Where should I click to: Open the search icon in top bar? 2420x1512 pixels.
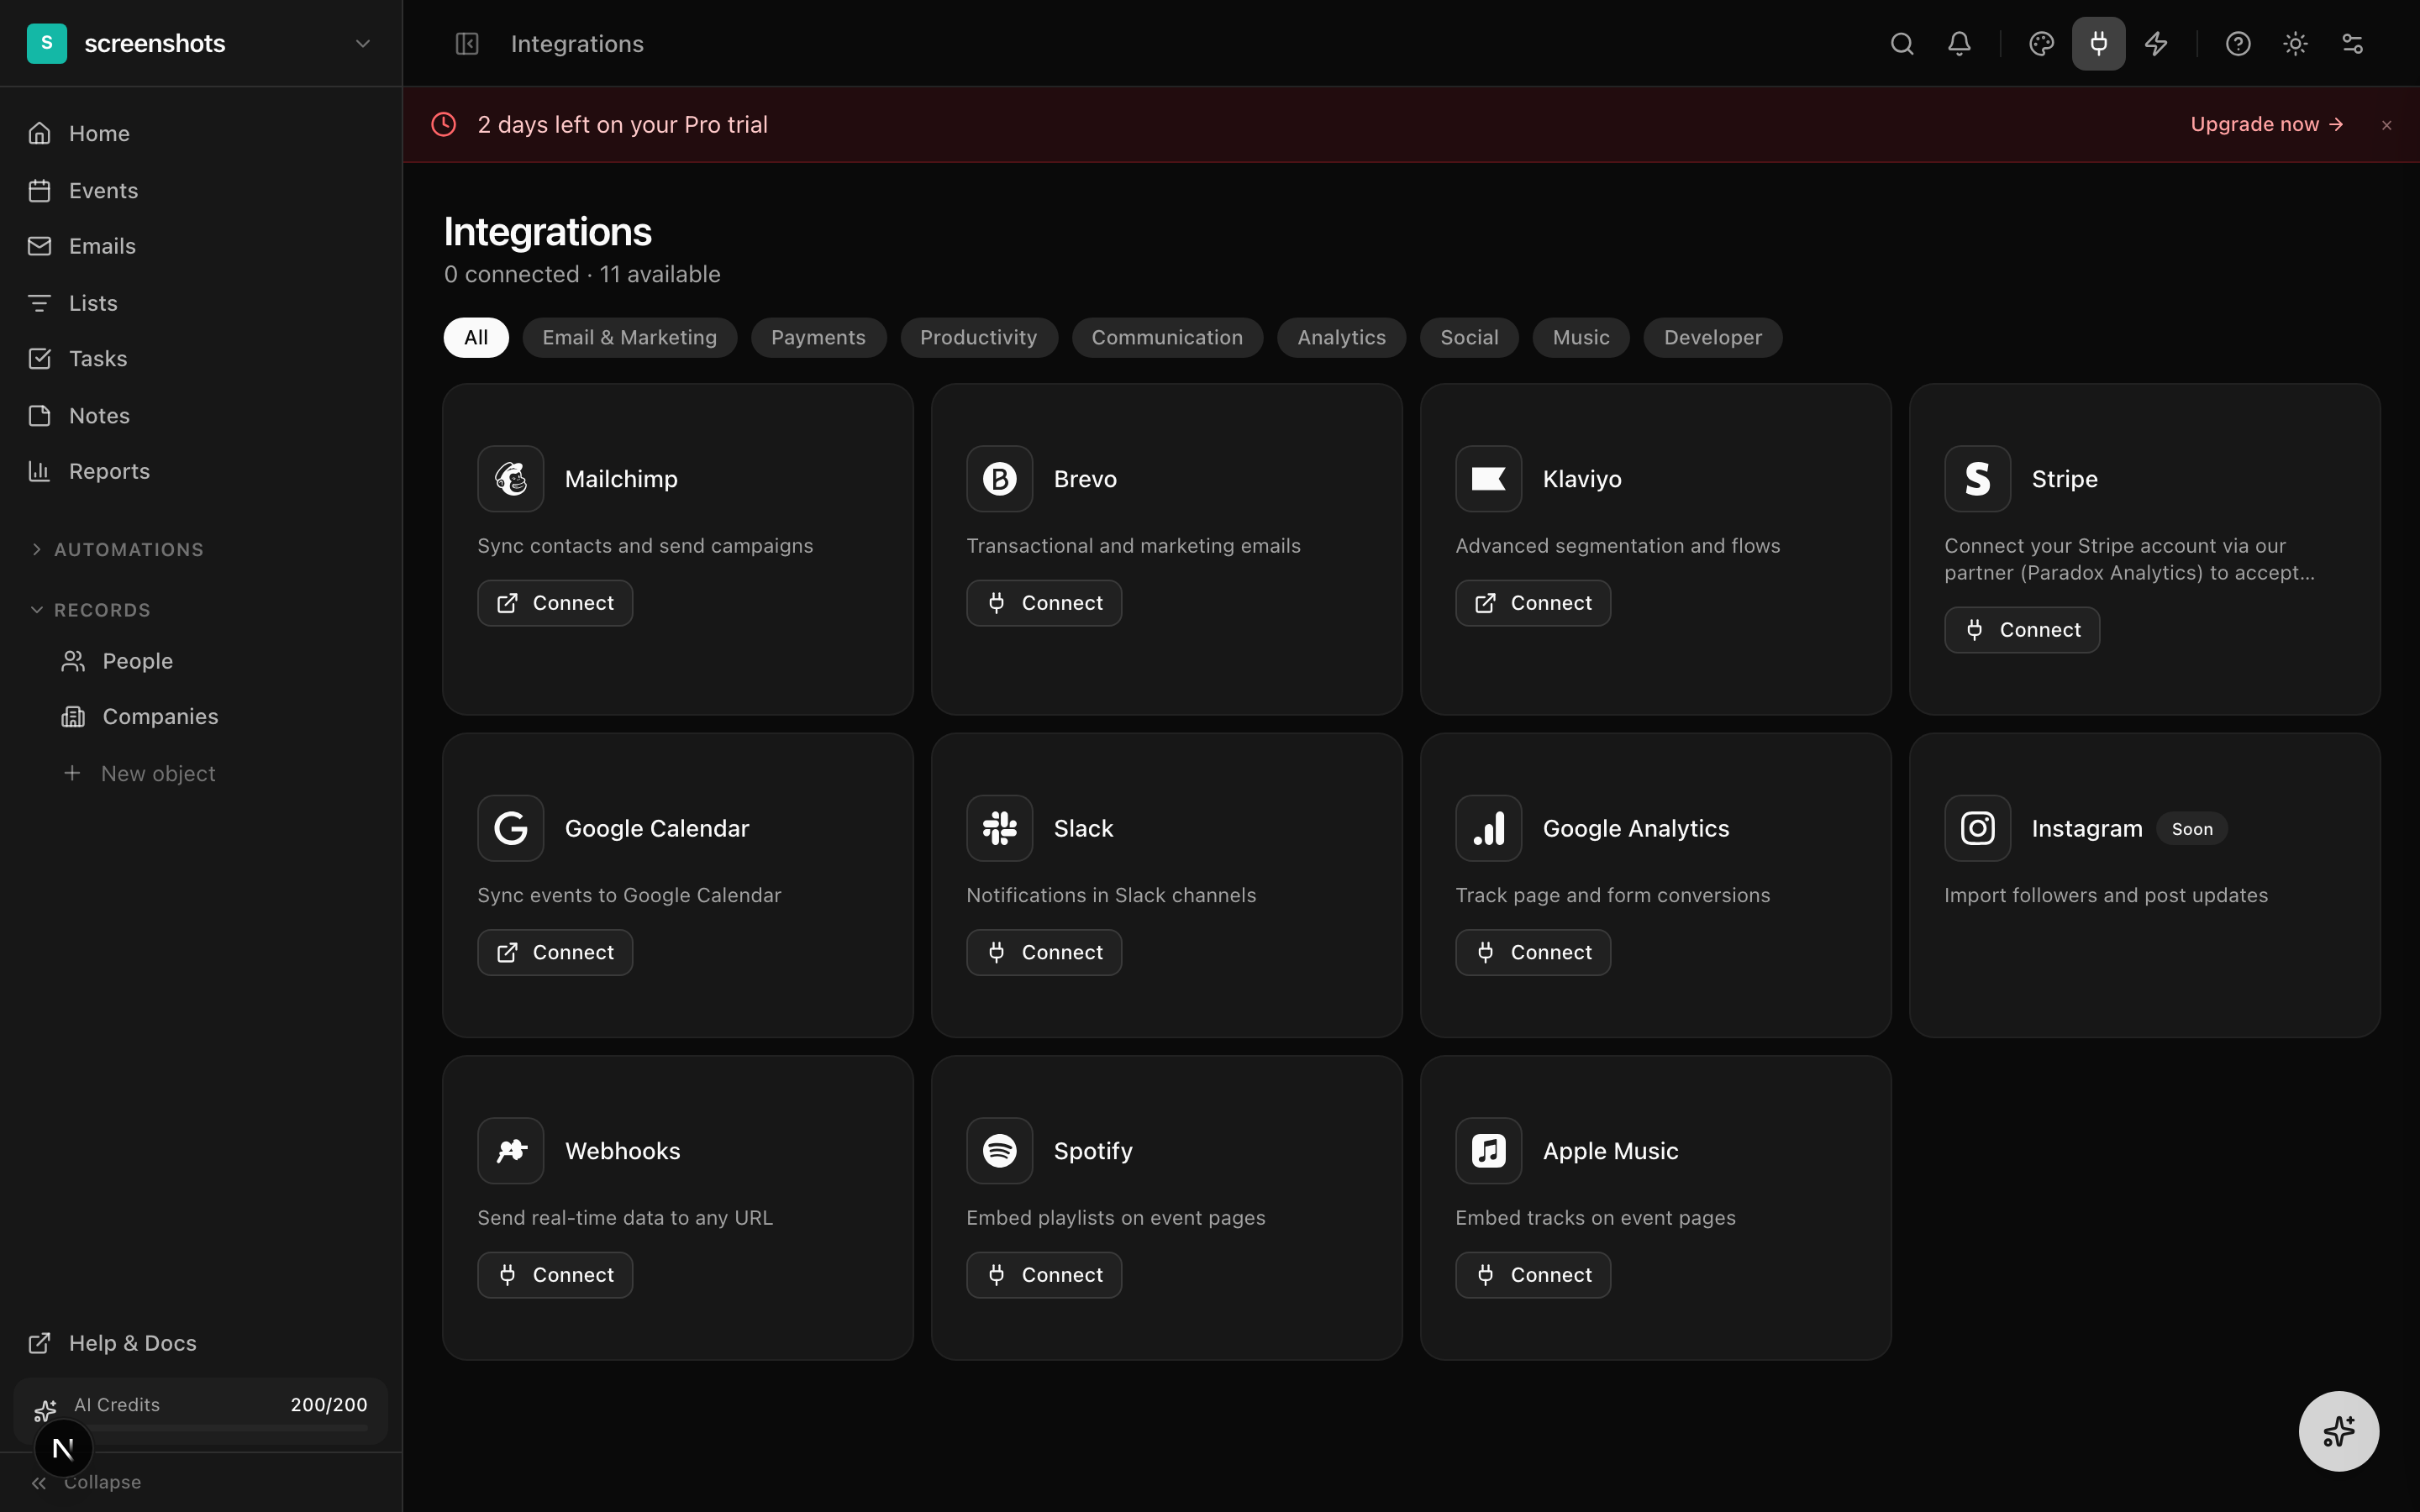tap(1902, 44)
